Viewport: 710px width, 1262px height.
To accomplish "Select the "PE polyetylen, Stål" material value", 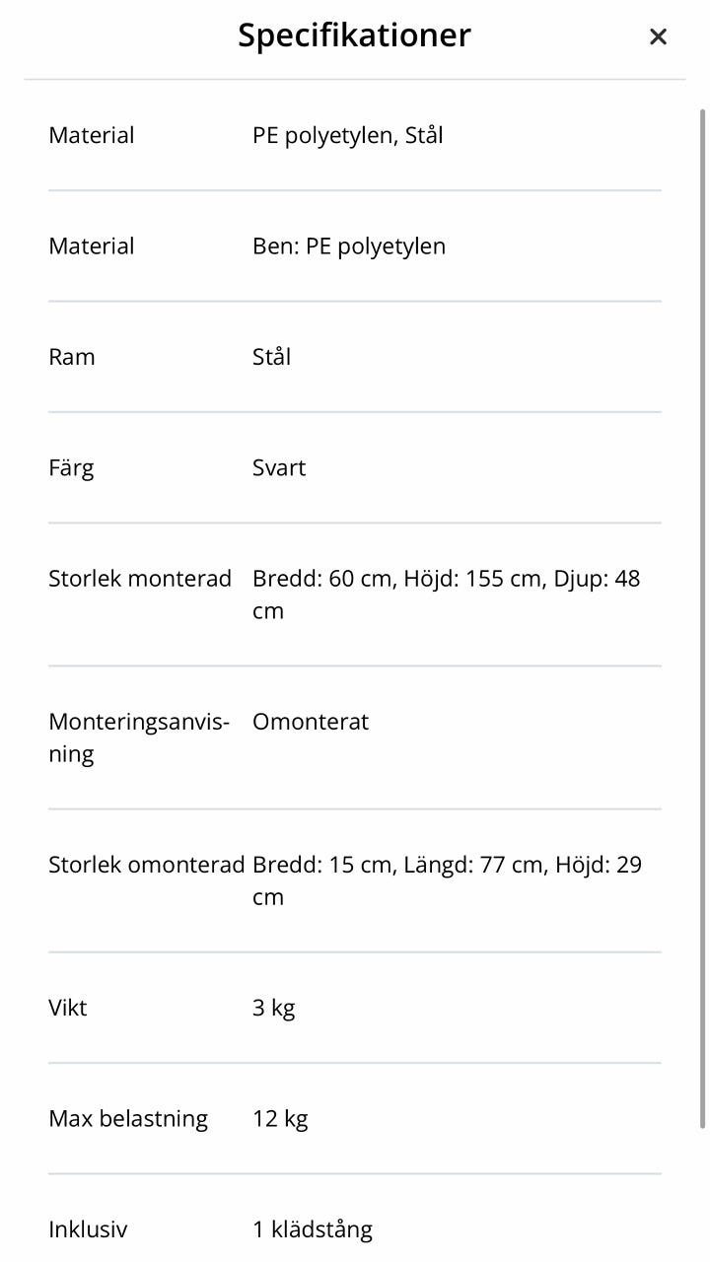I will click(x=347, y=135).
